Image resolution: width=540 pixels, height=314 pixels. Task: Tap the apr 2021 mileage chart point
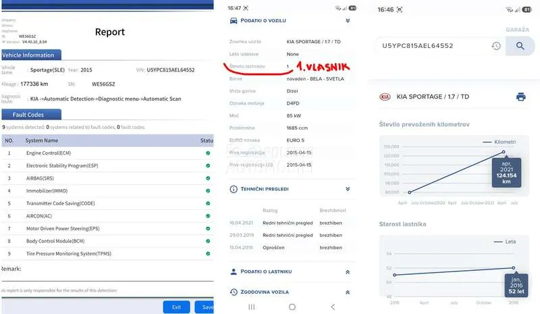tap(504, 152)
